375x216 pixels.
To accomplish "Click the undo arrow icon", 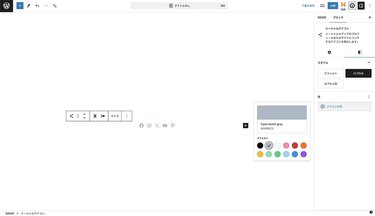I will pos(37,6).
